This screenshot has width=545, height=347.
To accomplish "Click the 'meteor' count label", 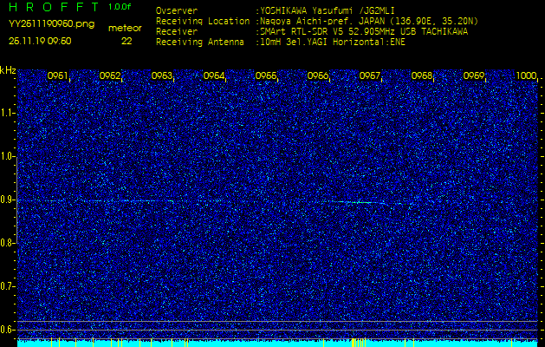I will click(x=125, y=29).
